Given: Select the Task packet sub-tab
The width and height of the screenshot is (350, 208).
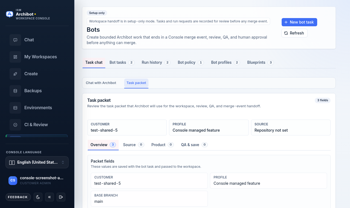Looking at the screenshot, I should (x=136, y=83).
